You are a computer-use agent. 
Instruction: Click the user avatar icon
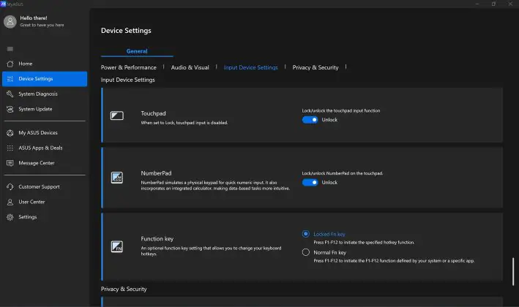(10, 21)
